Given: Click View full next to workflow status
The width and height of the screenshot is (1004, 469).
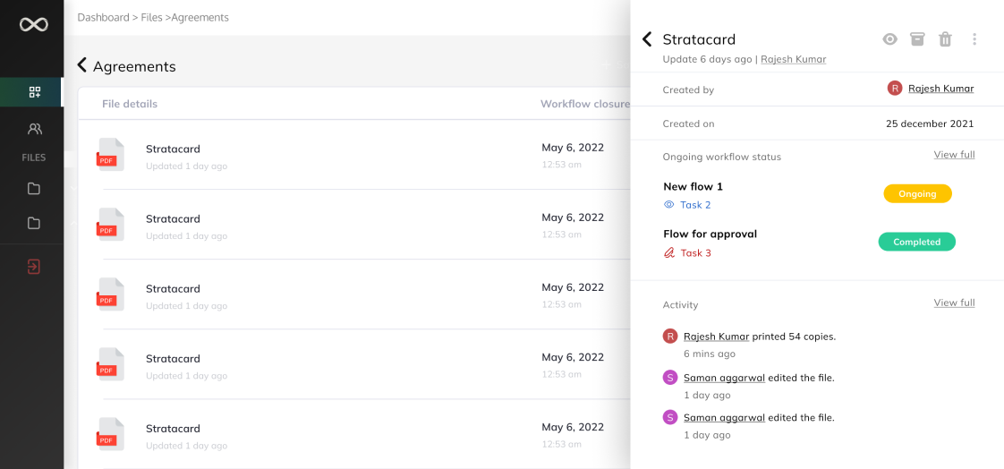Looking at the screenshot, I should point(954,155).
